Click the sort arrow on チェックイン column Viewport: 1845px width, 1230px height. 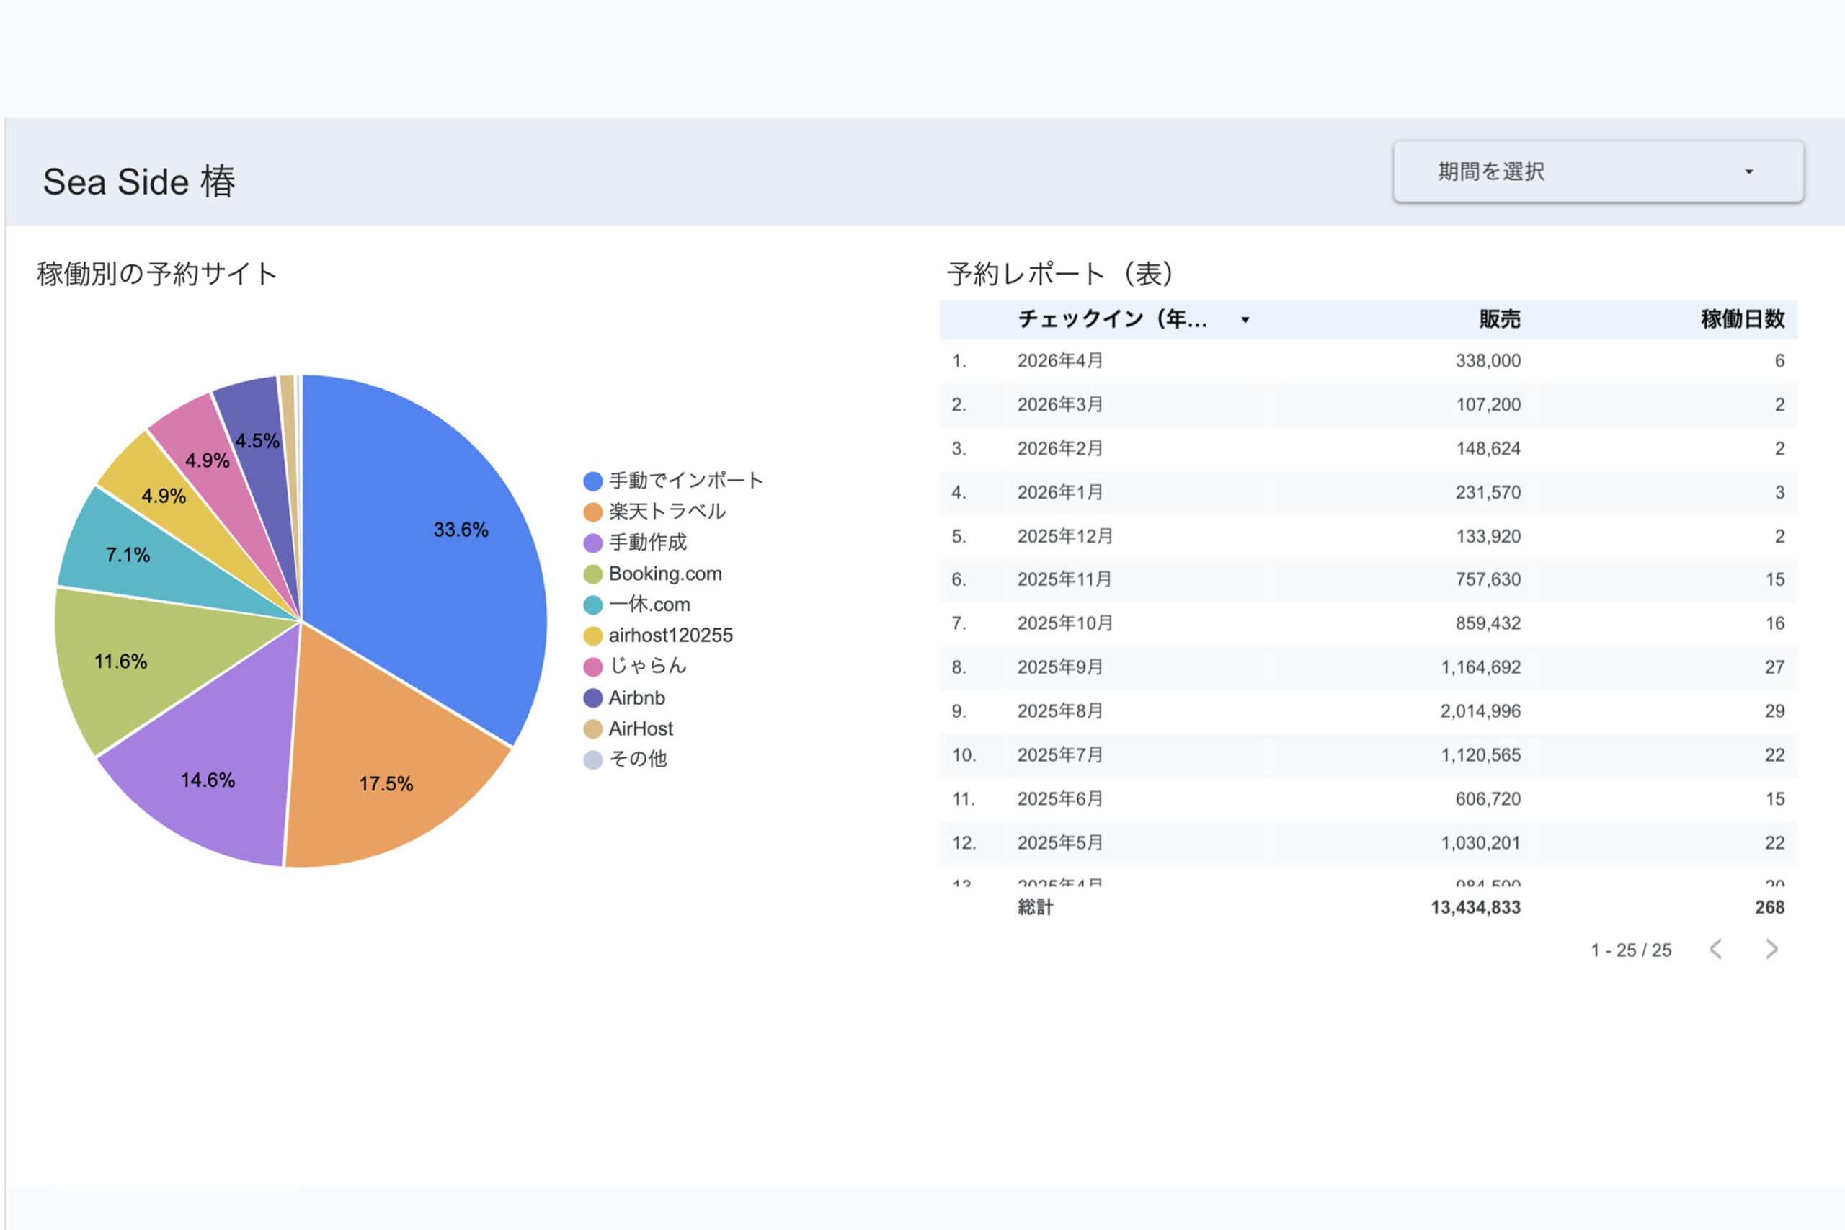pos(1245,320)
